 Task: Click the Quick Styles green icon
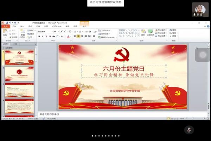point(151,31)
